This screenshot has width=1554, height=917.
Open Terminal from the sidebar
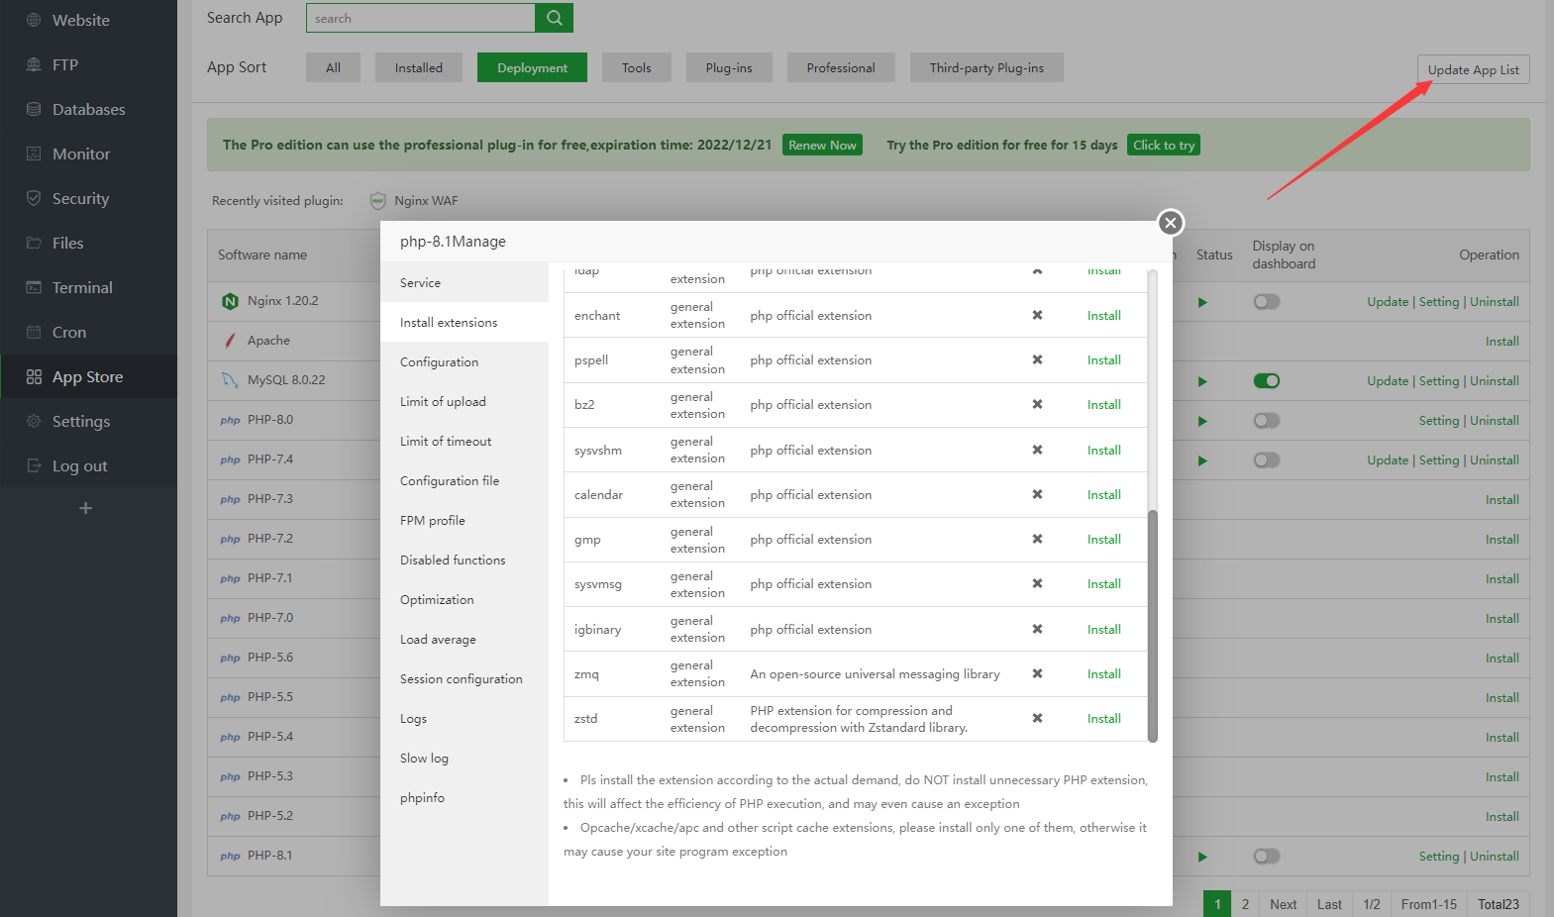click(82, 287)
